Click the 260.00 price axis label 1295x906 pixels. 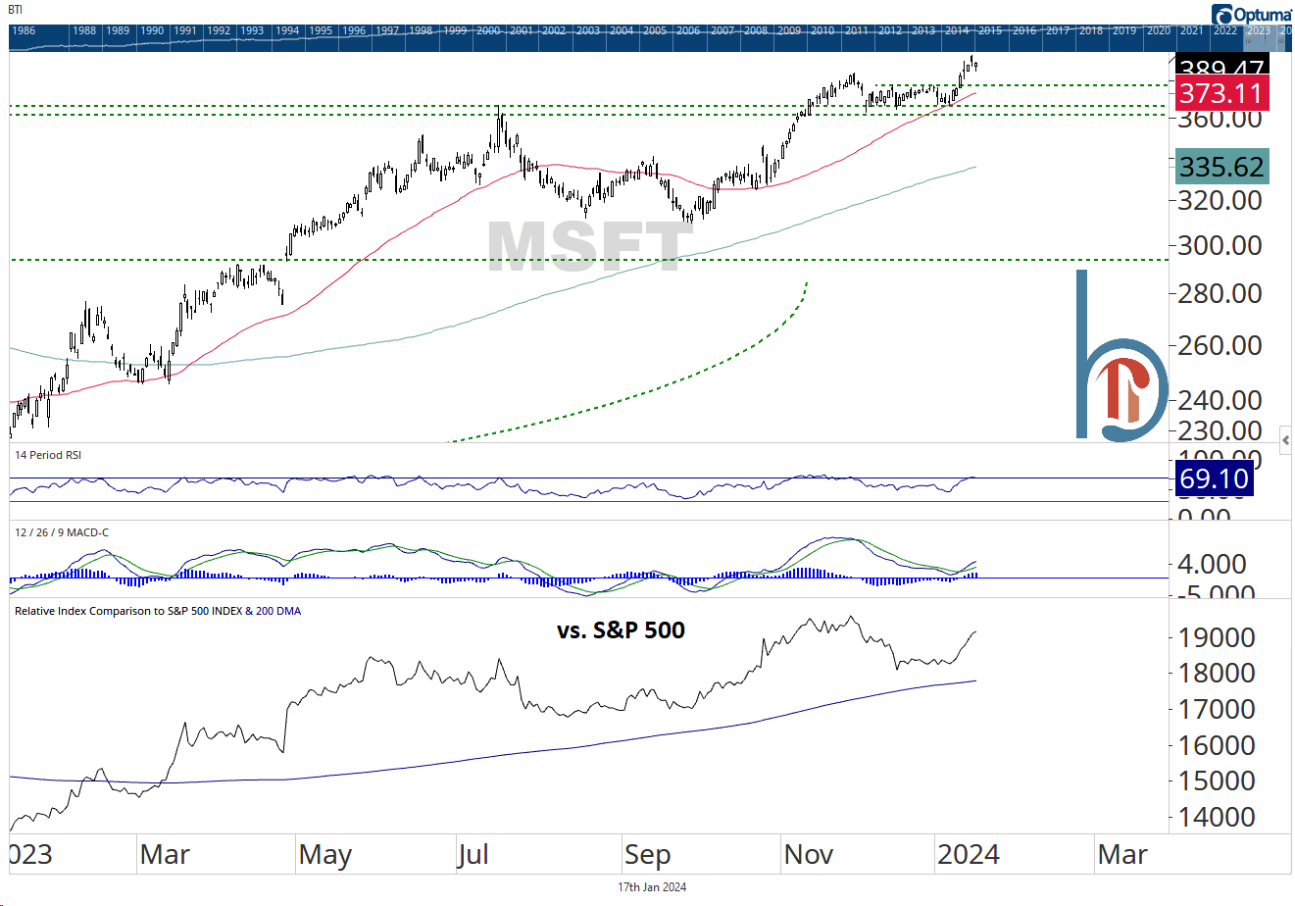point(1220,345)
